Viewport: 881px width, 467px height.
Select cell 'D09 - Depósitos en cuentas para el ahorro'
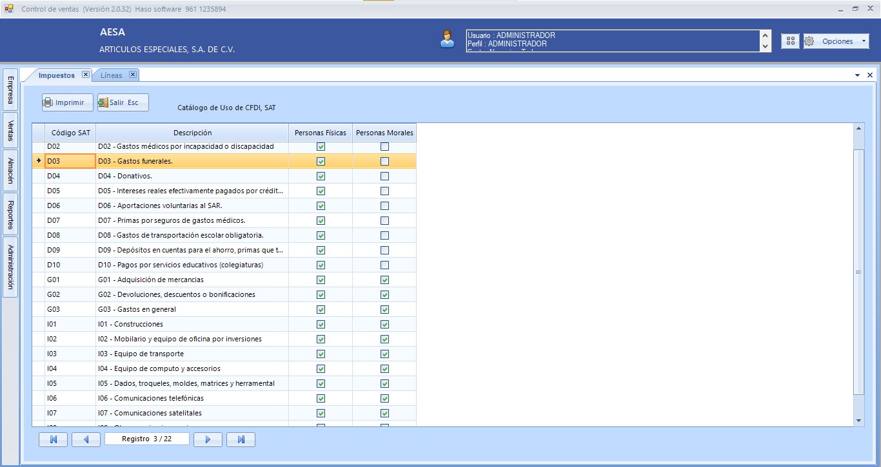(192, 251)
